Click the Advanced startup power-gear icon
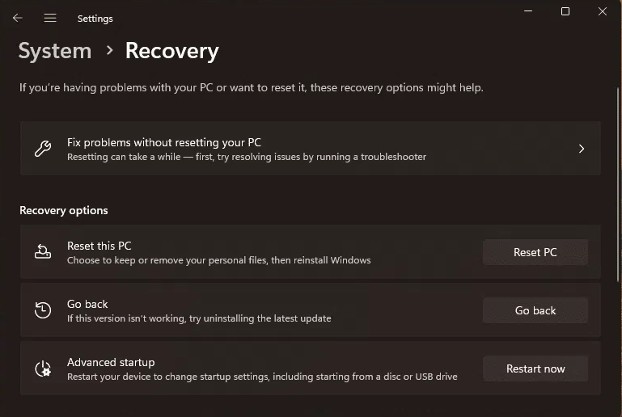 click(43, 369)
